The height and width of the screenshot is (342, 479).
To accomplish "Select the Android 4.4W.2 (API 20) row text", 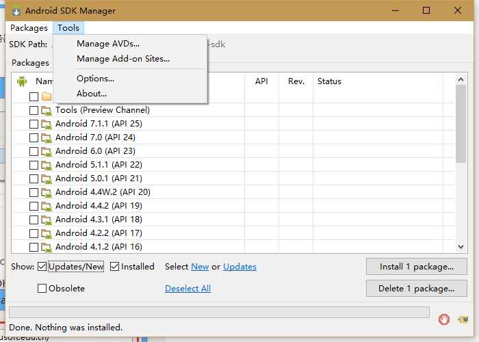I will [x=103, y=192].
